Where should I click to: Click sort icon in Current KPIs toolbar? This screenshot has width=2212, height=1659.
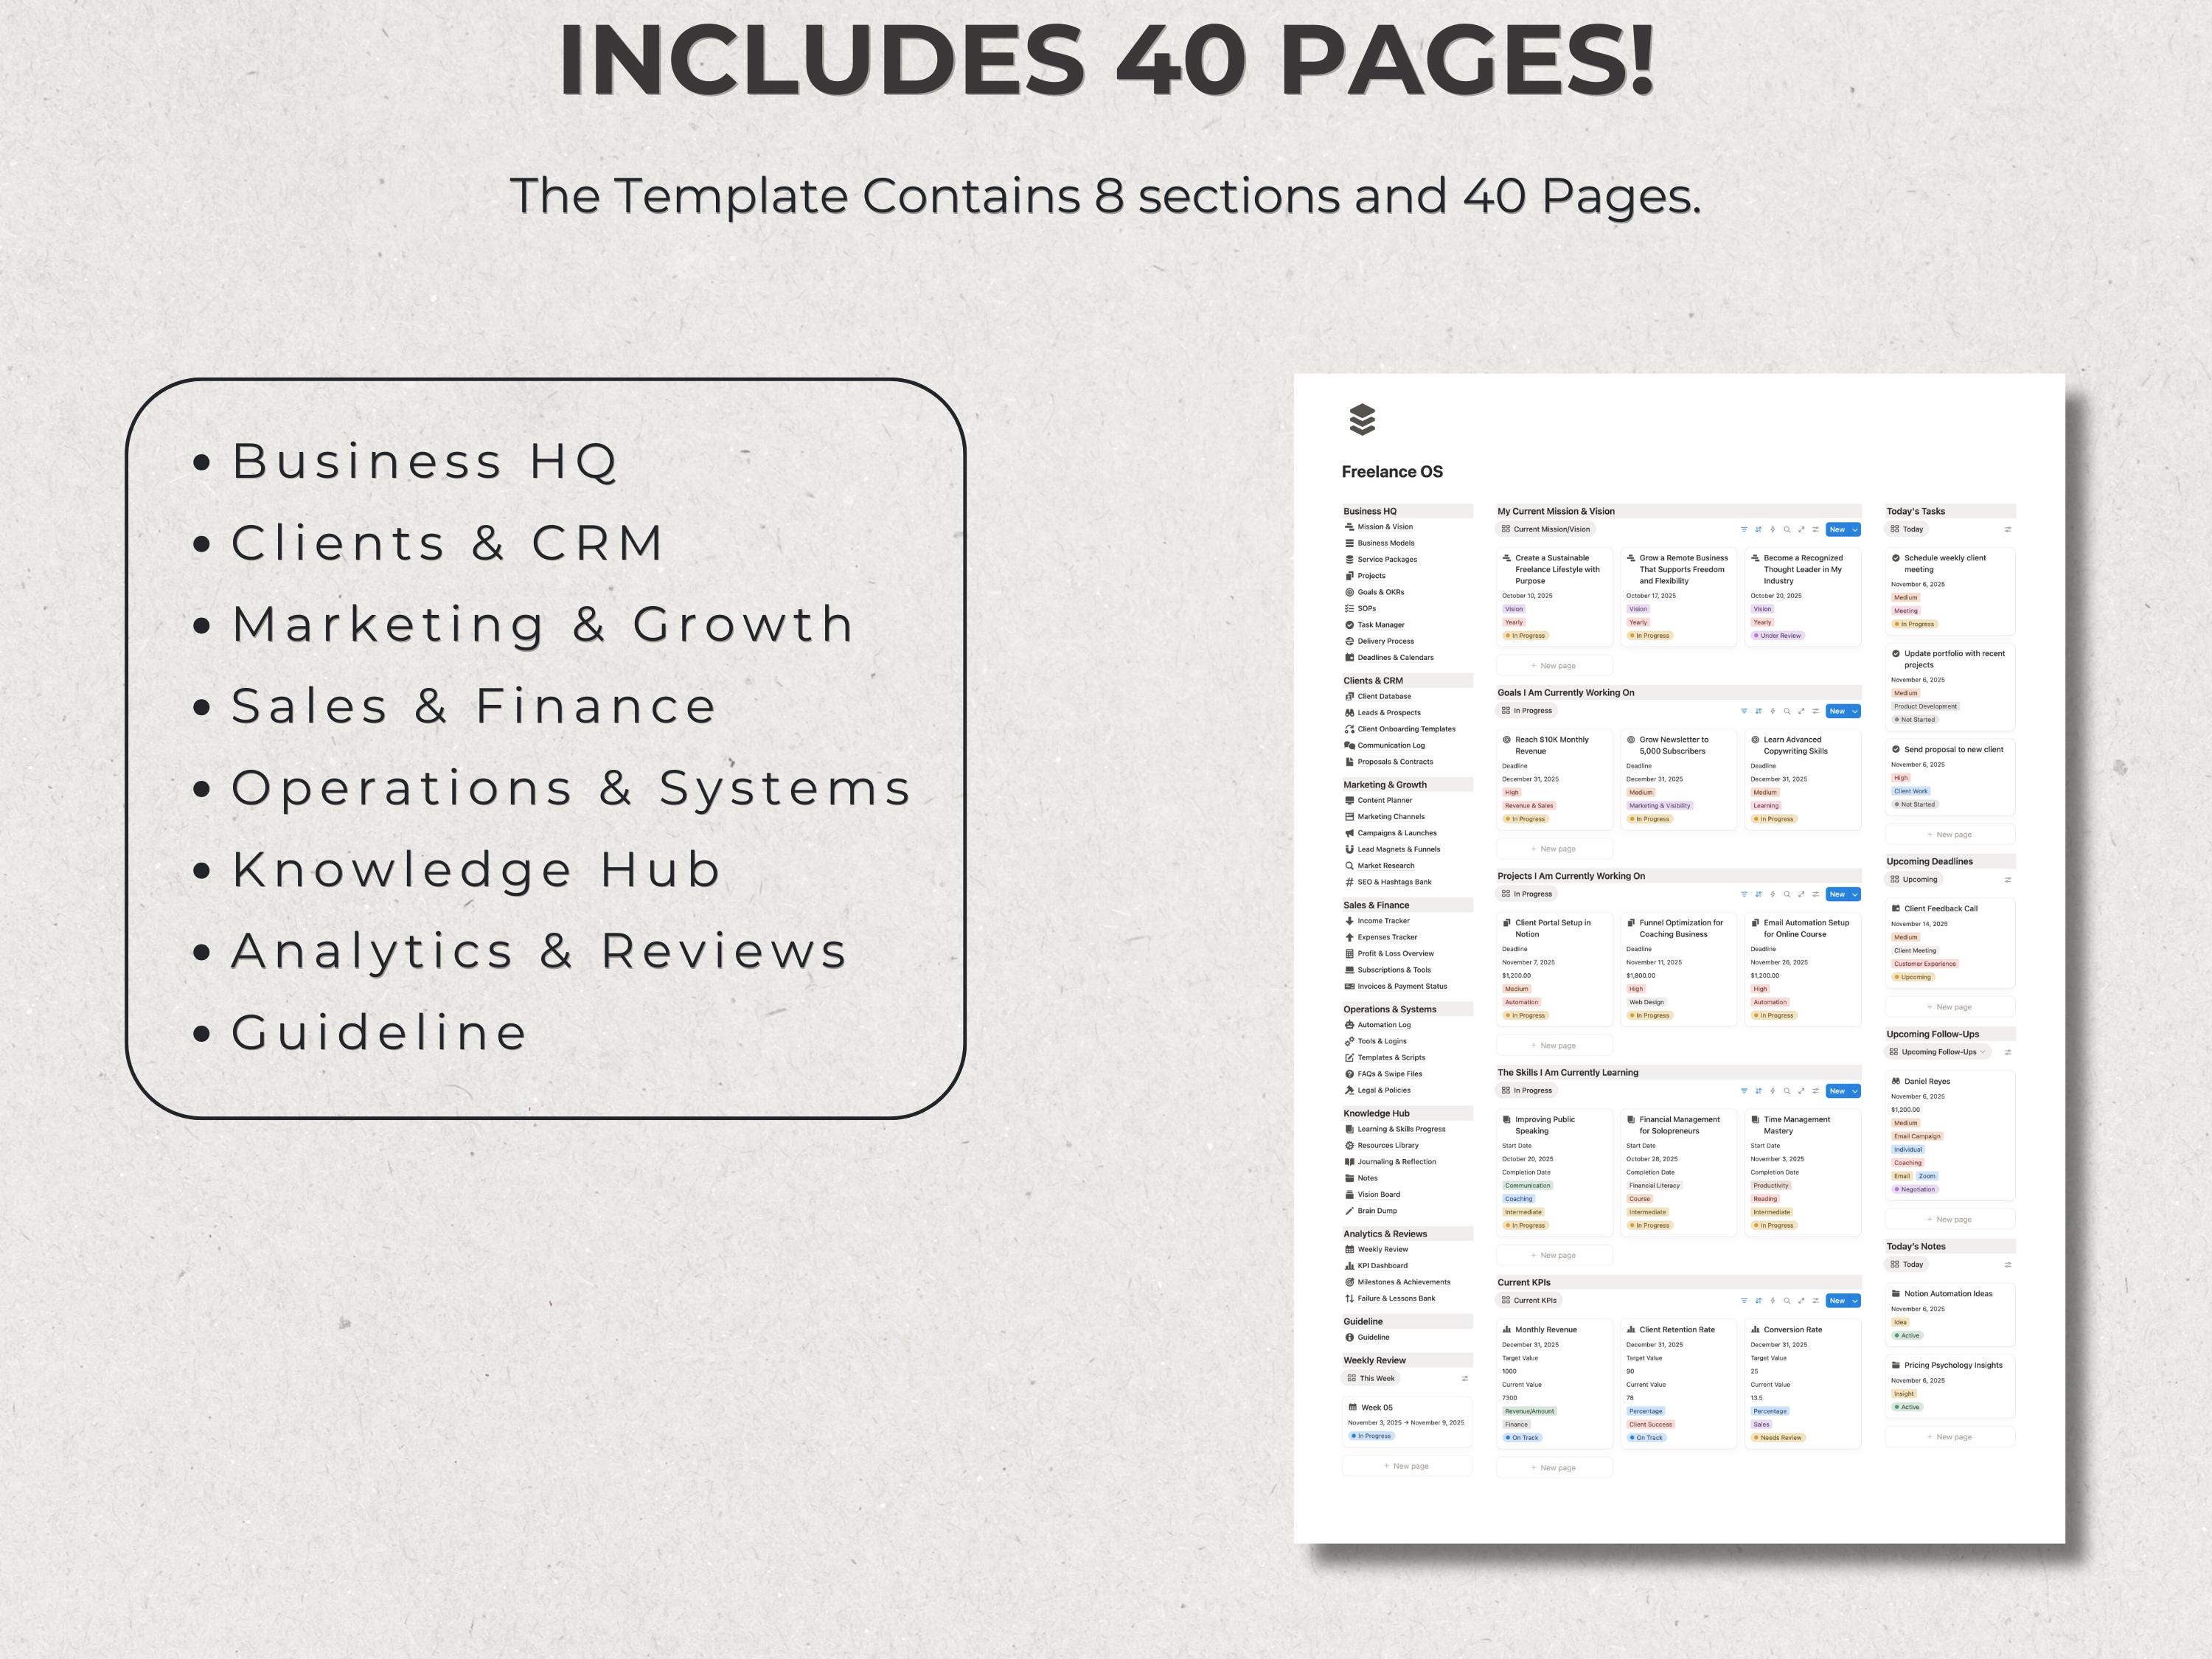[1758, 1301]
